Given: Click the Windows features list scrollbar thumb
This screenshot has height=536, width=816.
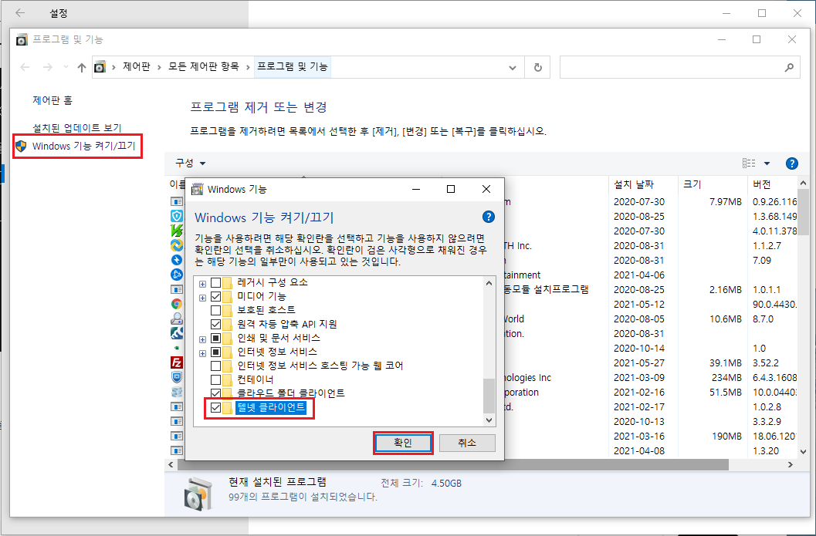Looking at the screenshot, I should coord(489,396).
